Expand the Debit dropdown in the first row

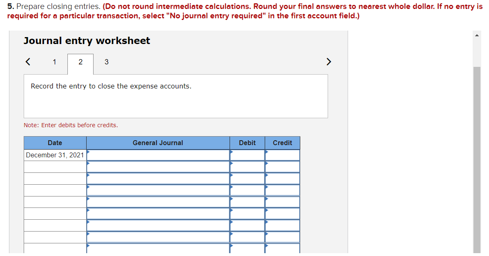pos(232,155)
